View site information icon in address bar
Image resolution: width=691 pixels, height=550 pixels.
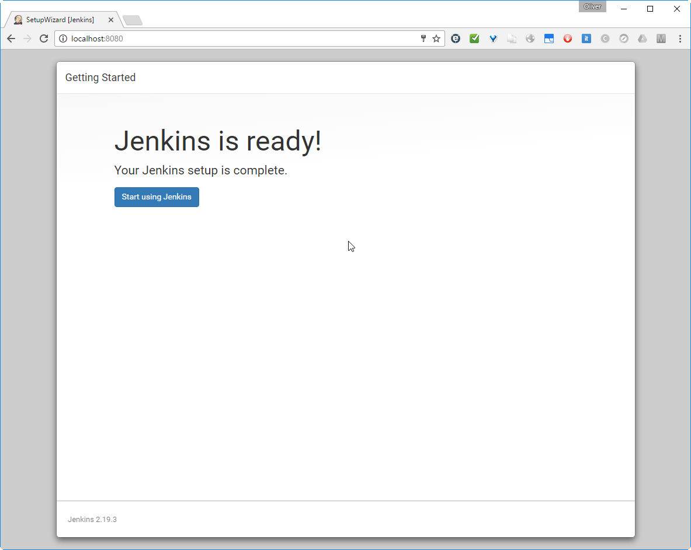coord(64,38)
